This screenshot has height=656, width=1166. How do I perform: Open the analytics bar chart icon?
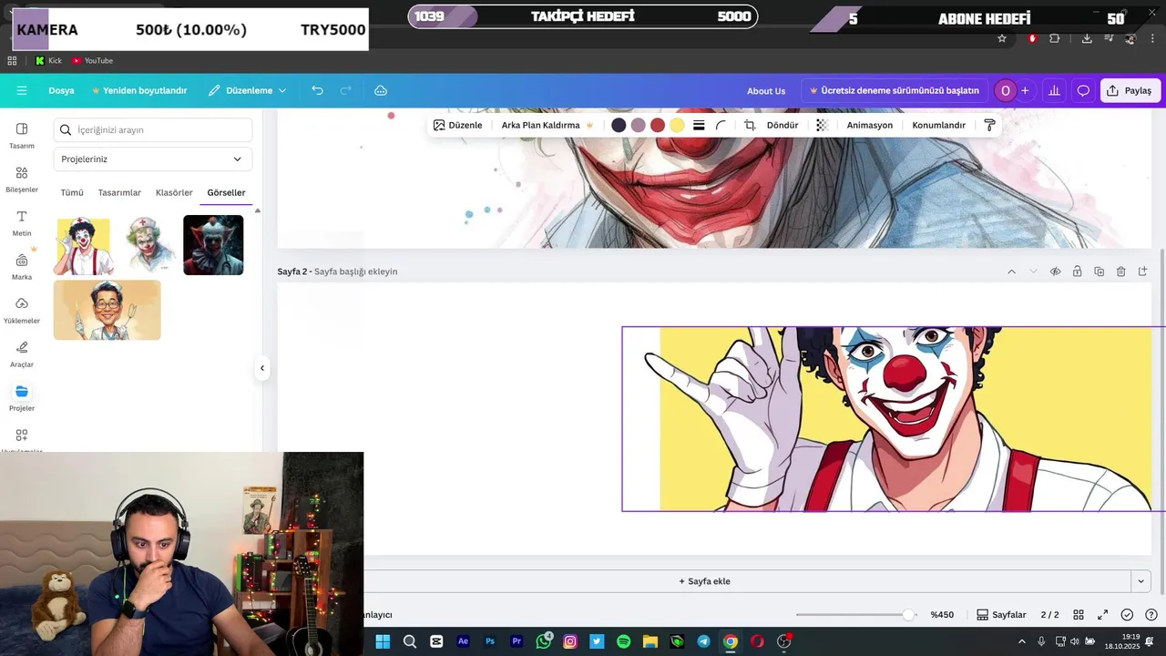1054,90
